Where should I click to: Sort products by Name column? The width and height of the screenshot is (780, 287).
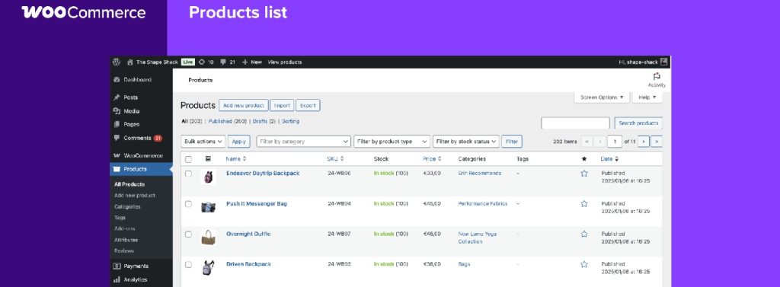(x=236, y=159)
